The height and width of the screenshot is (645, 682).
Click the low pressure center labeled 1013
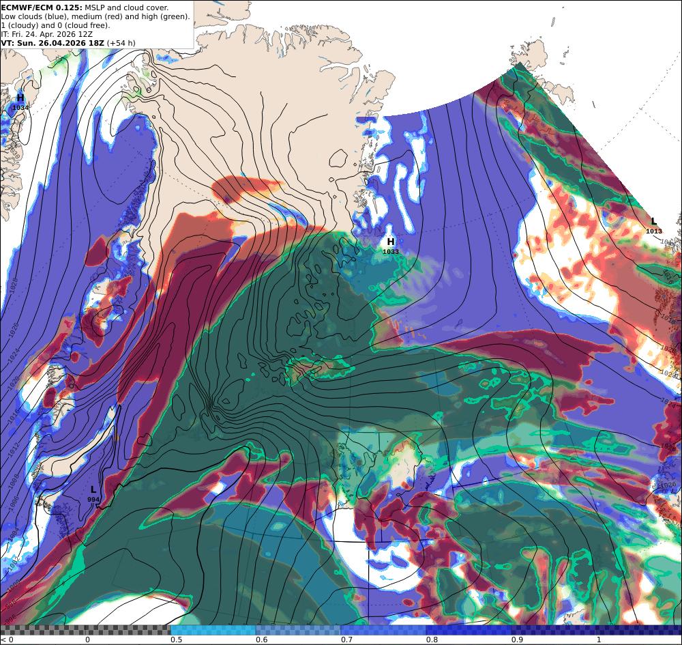654,227
